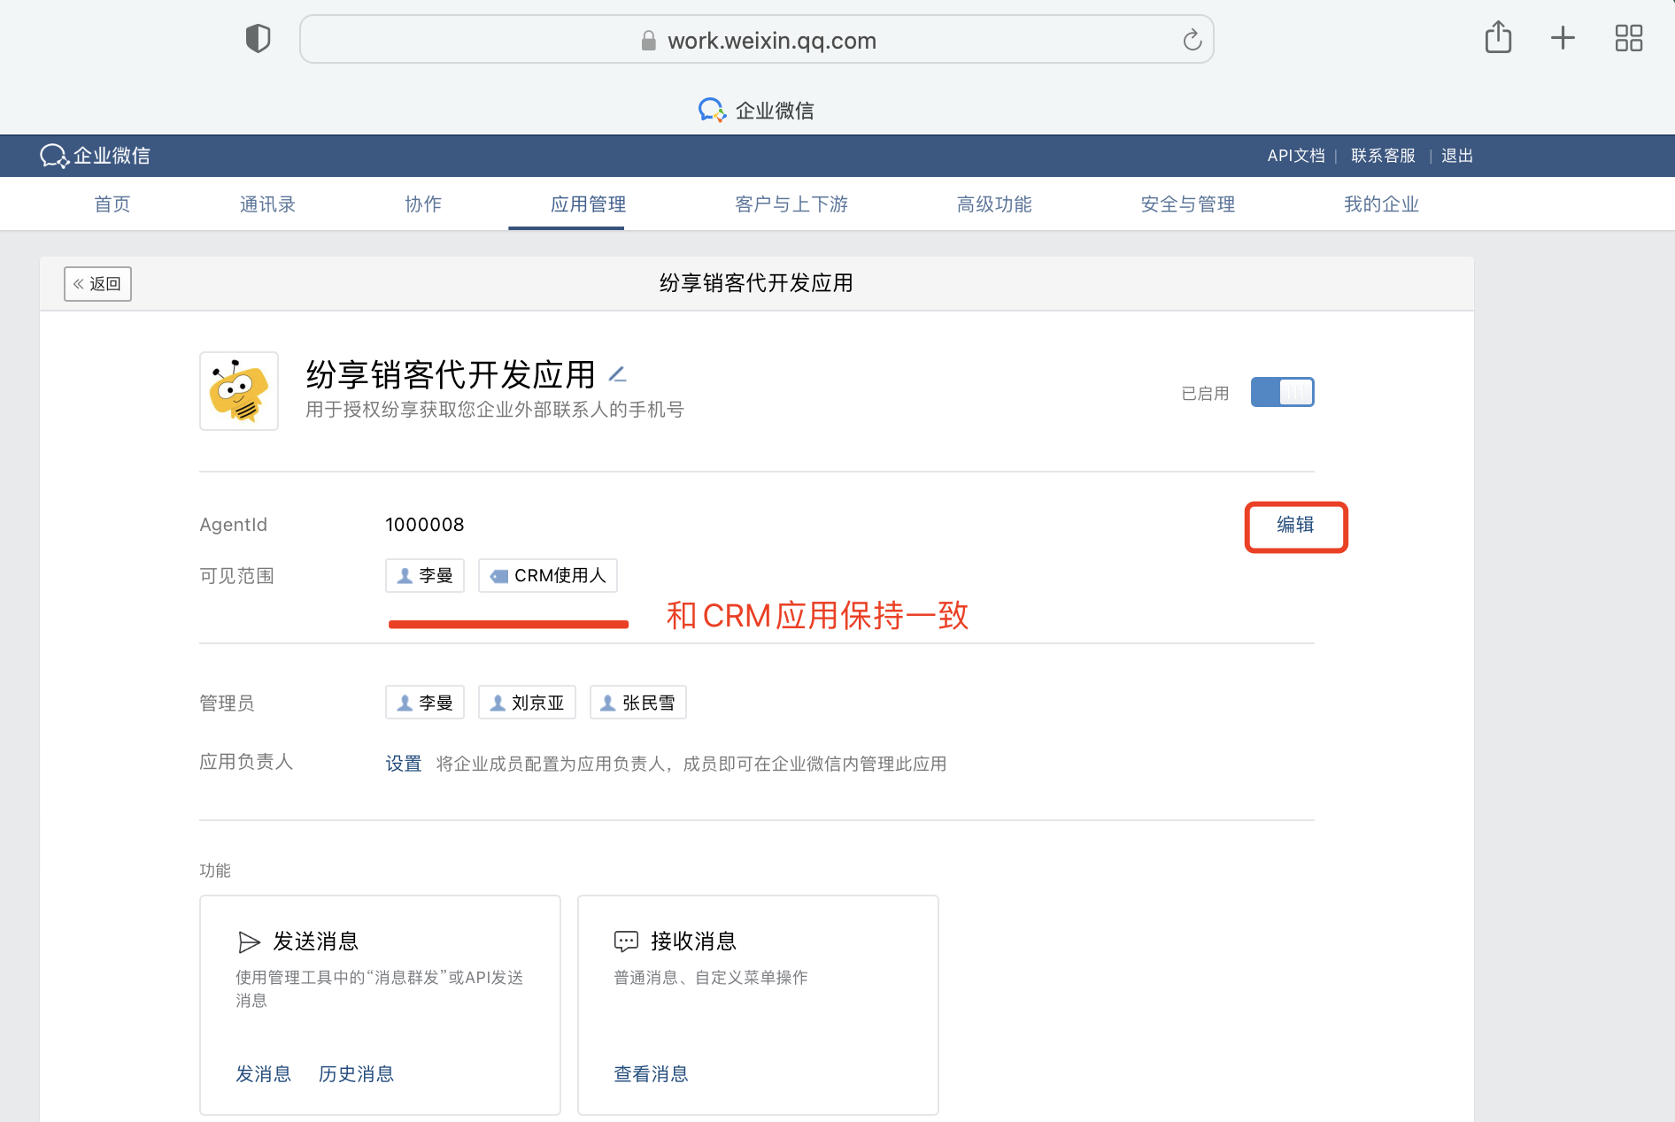Click the 发送消息 card title
Screen dimensions: 1675x1122
(316, 941)
